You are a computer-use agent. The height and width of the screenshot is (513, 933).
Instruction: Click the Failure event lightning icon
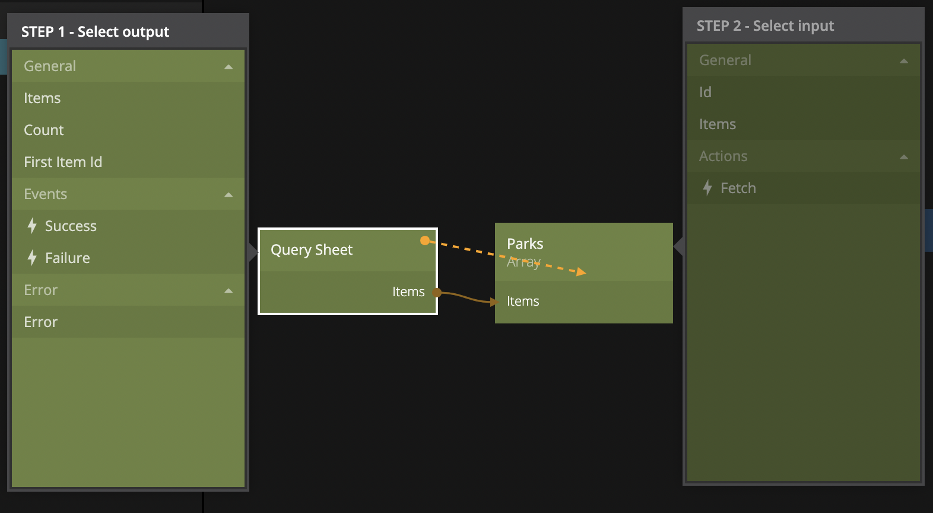coord(32,258)
